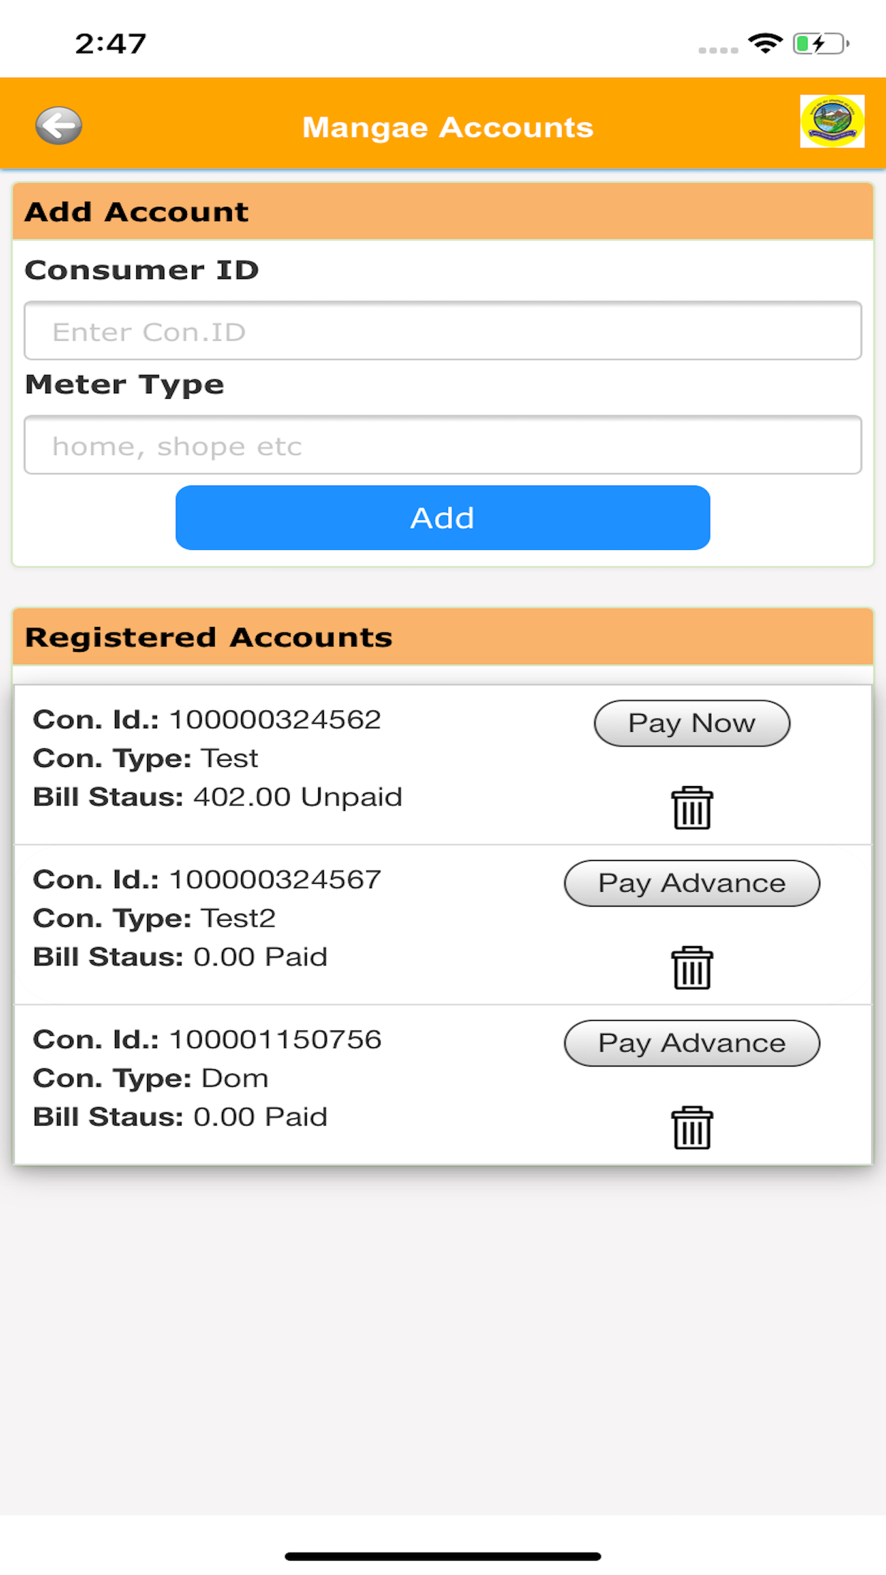
Task: Tap the Registered Accounts section header
Action: 442,637
